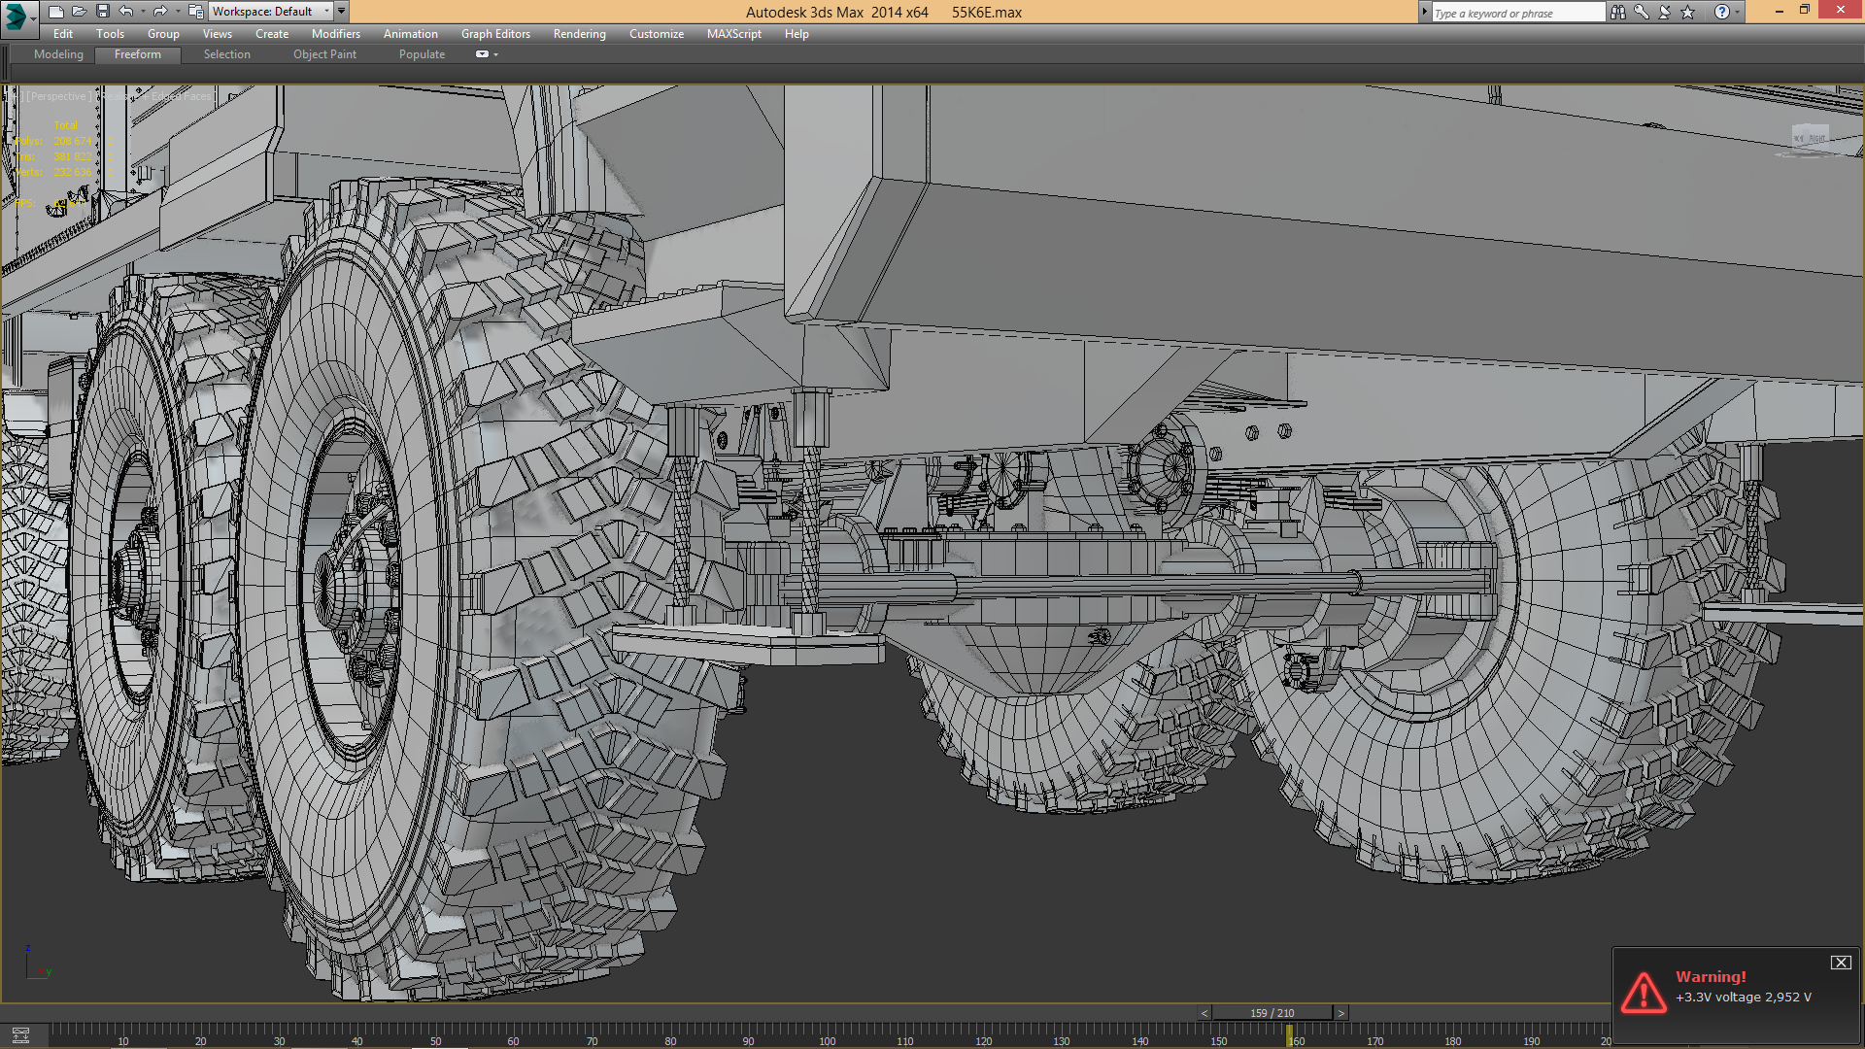This screenshot has width=1865, height=1049.
Task: Click the Open File folder icon
Action: [x=79, y=12]
